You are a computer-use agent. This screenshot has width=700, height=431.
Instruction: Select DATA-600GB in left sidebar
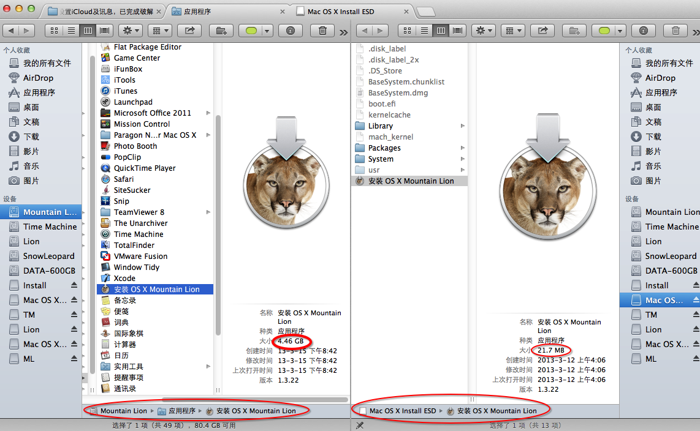pos(49,271)
